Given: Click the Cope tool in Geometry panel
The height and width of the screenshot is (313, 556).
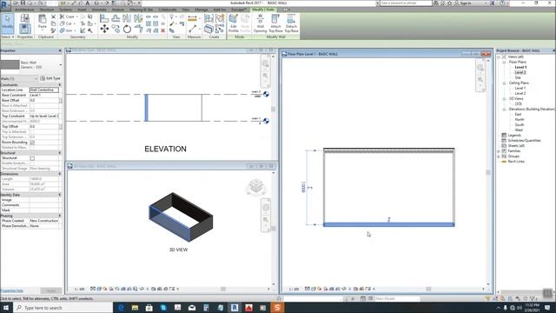Looking at the screenshot, I should (x=68, y=17).
